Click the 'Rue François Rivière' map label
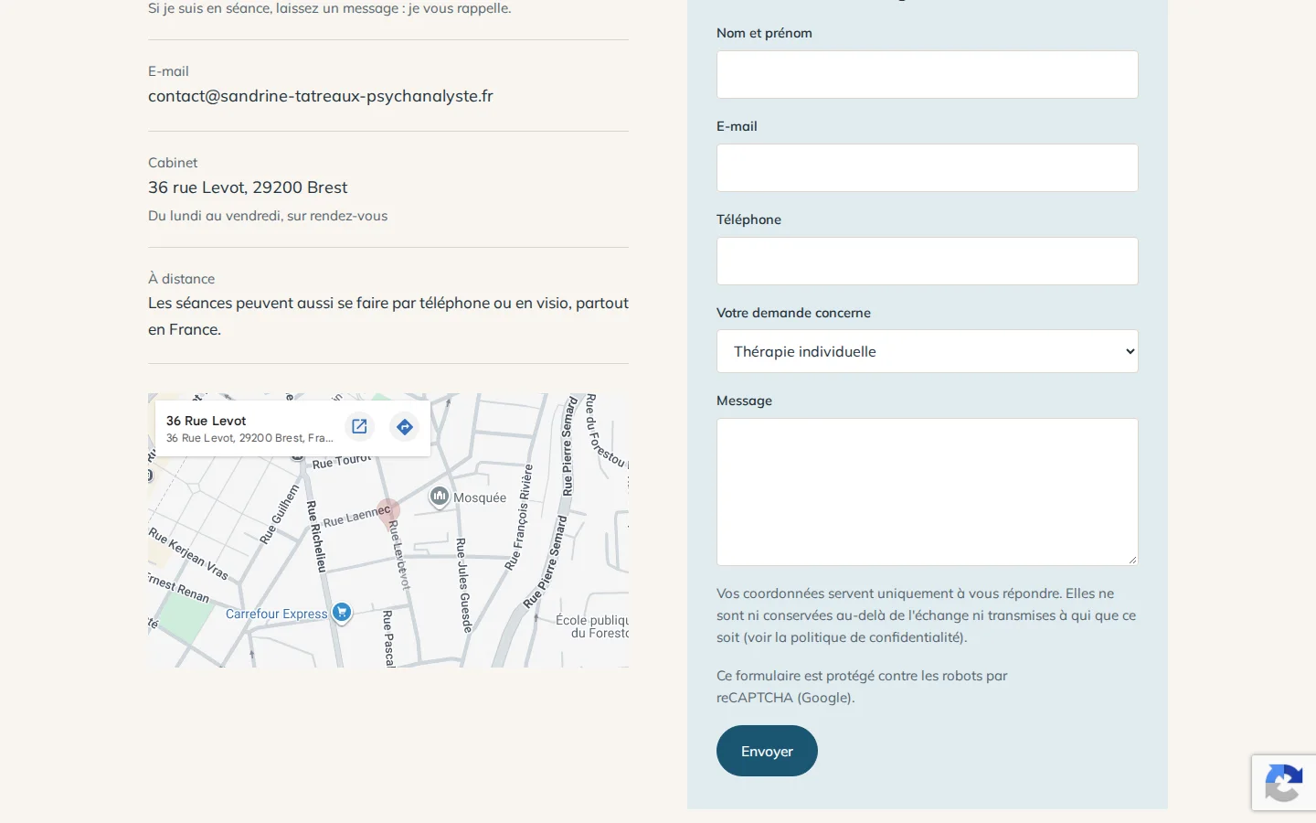Viewport: 1316px width, 823px height. tap(520, 517)
